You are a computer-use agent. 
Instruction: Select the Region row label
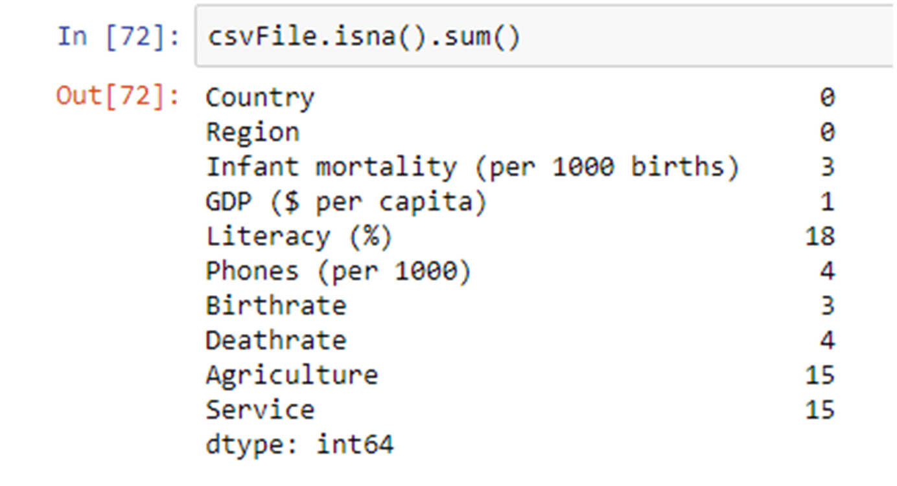coord(252,133)
